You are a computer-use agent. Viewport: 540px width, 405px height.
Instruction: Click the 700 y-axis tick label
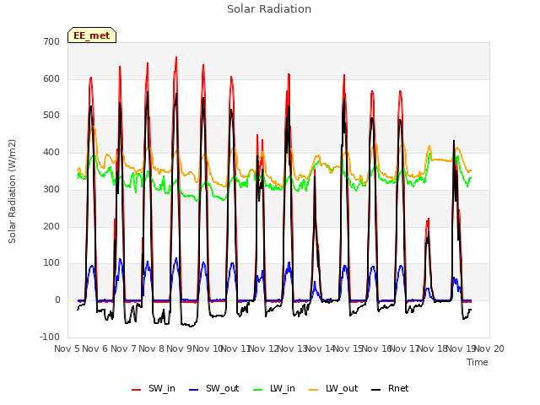coord(51,41)
